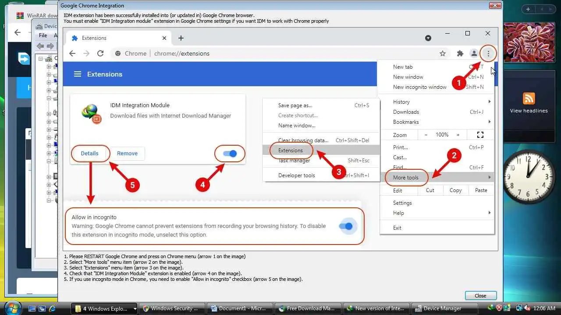Click Chrome's back arrow next to reload
This screenshot has width=561, height=315.
point(72,53)
